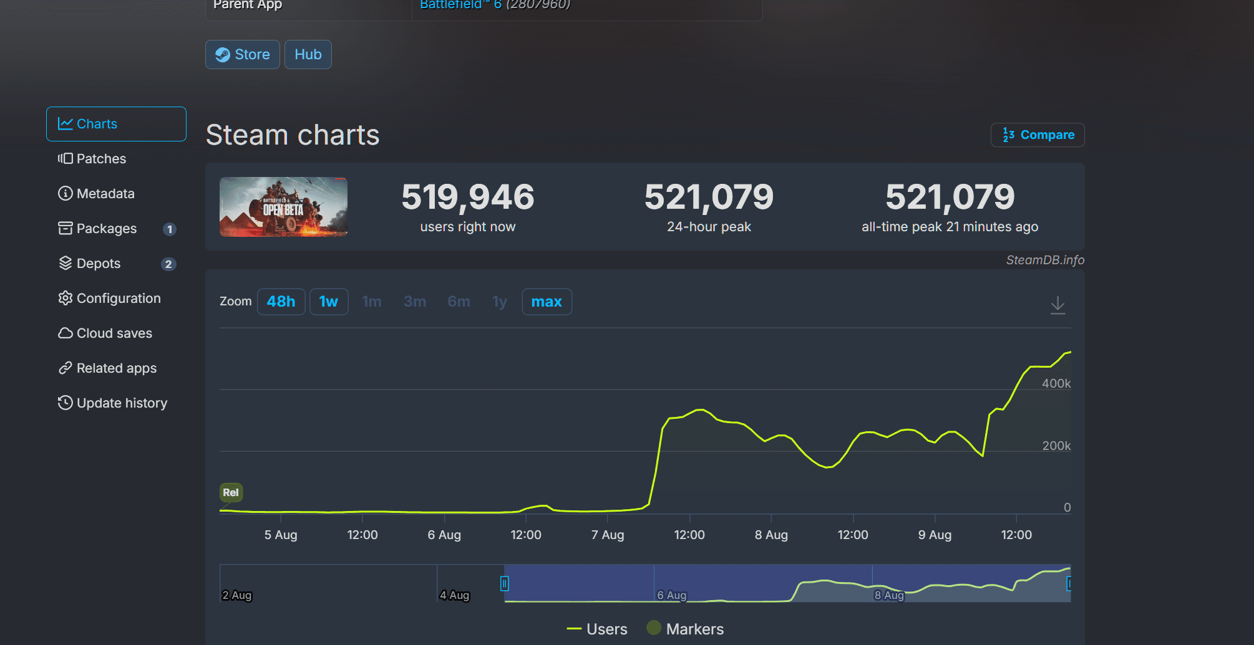Viewport: 1254px width, 645px height.
Task: Open the Metadata sidebar section
Action: tap(116, 194)
